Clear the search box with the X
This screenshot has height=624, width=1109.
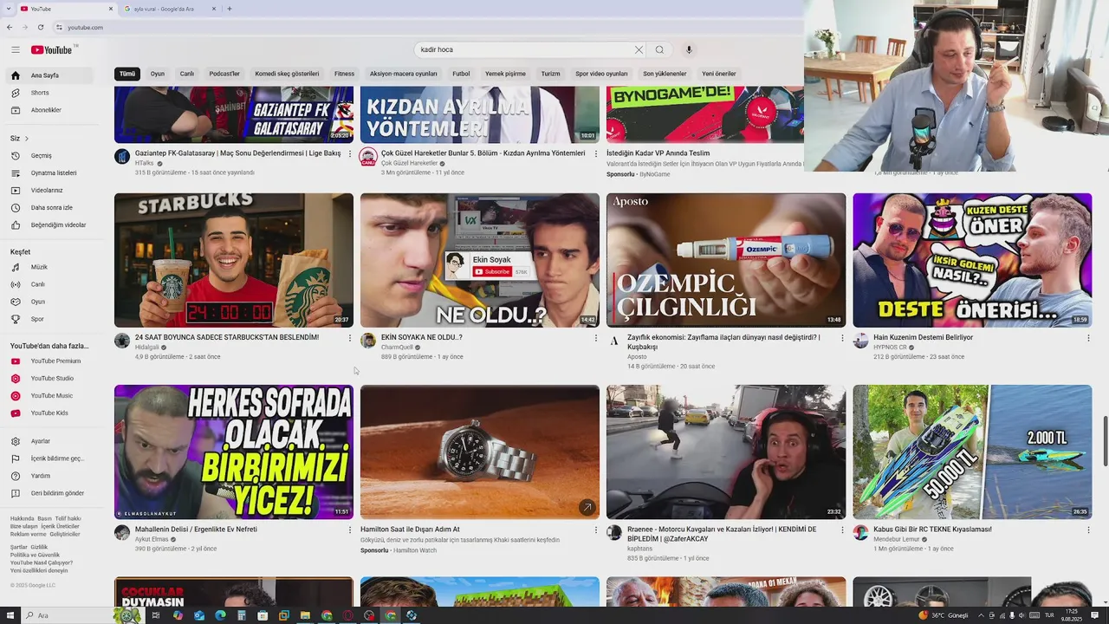coord(639,49)
